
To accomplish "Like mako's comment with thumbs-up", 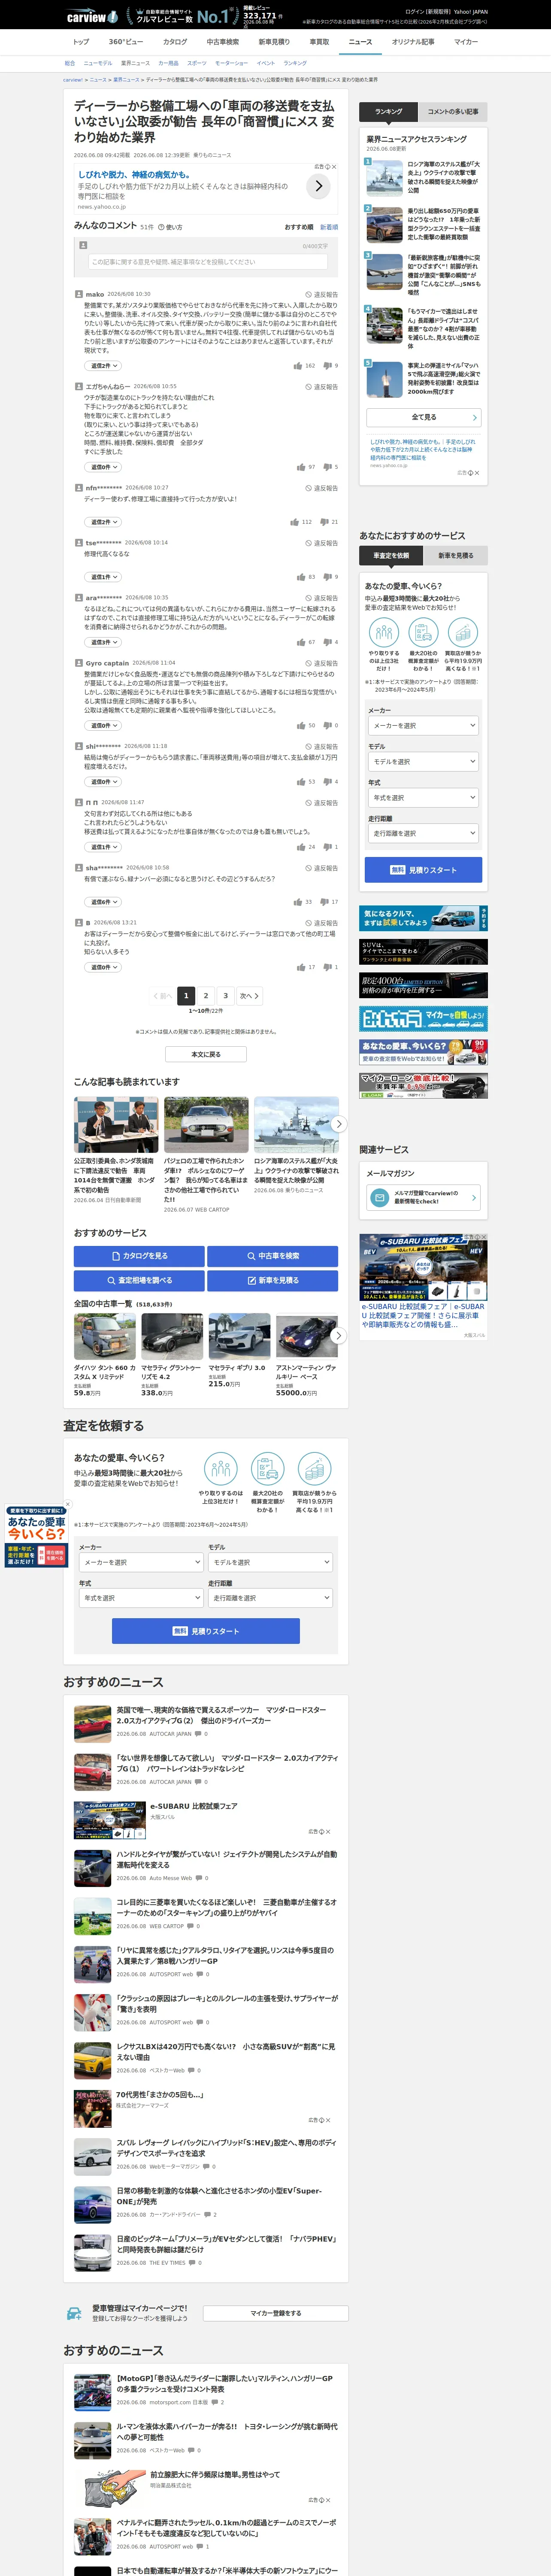I will click(298, 366).
